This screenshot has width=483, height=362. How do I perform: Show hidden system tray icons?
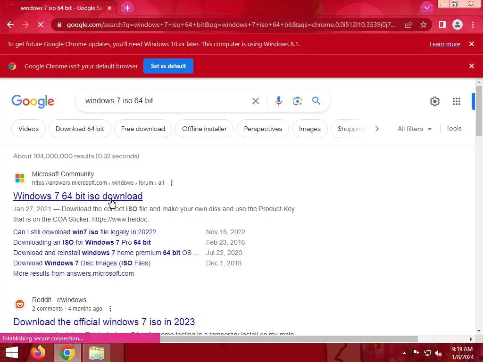404,353
